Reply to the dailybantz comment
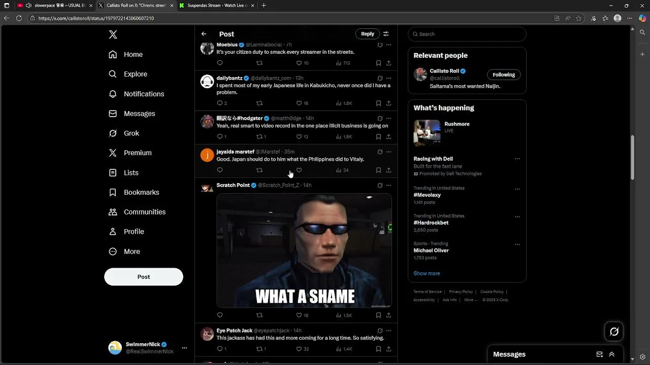The height and width of the screenshot is (365, 650). 220,103
